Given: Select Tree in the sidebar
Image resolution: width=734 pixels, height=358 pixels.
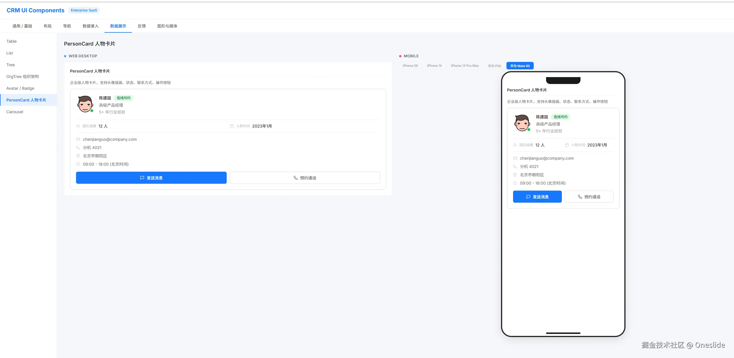Looking at the screenshot, I should [28, 65].
